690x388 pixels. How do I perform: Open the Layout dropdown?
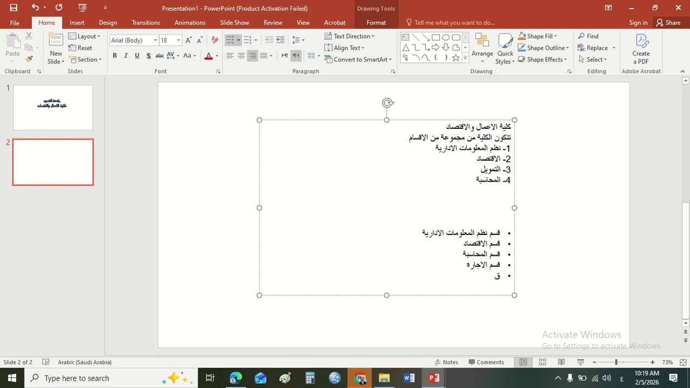coord(85,36)
